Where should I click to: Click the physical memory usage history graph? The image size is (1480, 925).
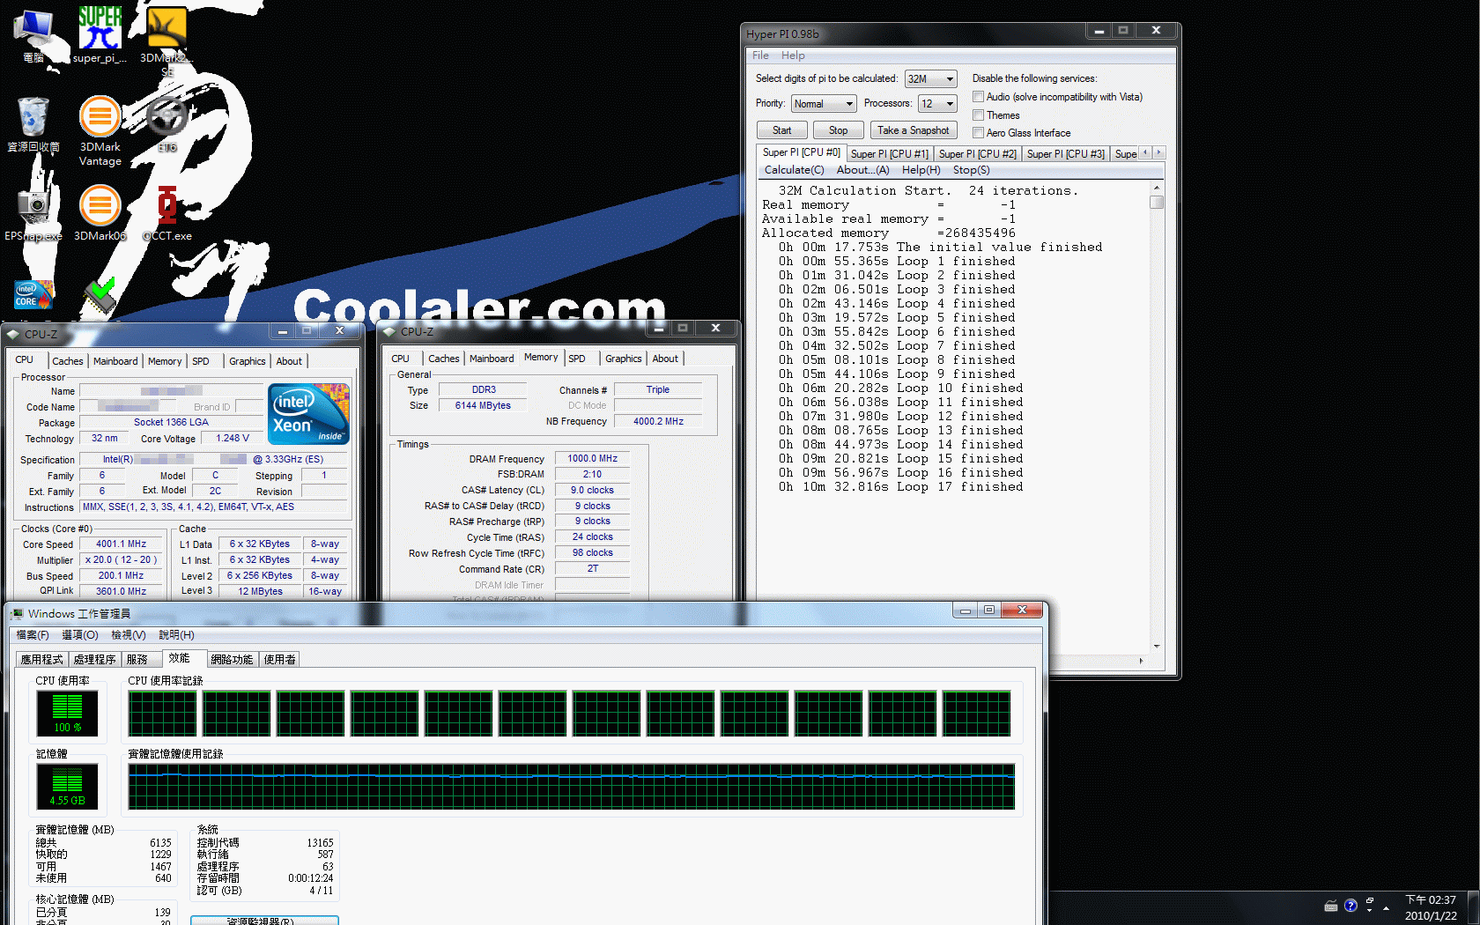[x=572, y=787]
